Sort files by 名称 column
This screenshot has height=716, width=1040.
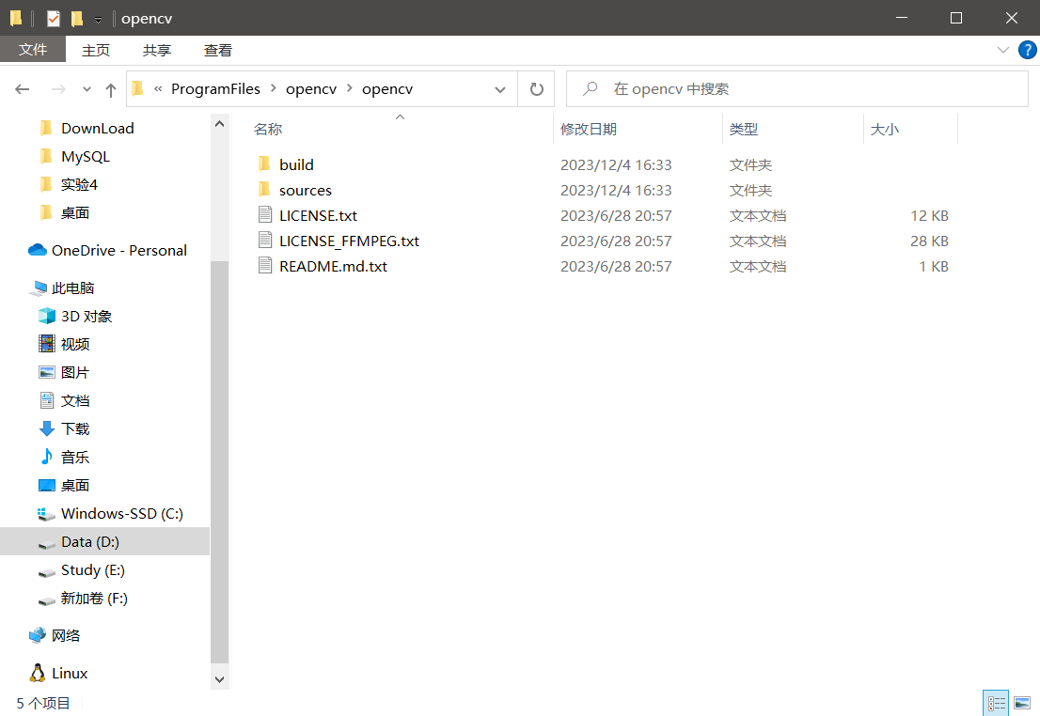click(268, 130)
